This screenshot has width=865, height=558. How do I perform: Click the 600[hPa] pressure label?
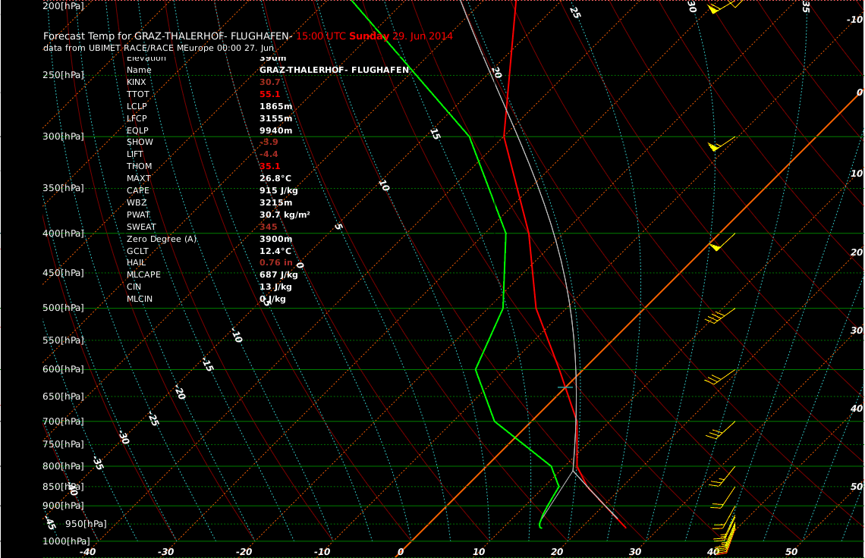(x=64, y=369)
